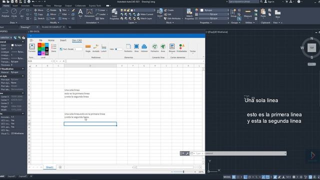Screen dimensions: 320x180
Task: Click the Make Current layer button
Action: pos(145,14)
